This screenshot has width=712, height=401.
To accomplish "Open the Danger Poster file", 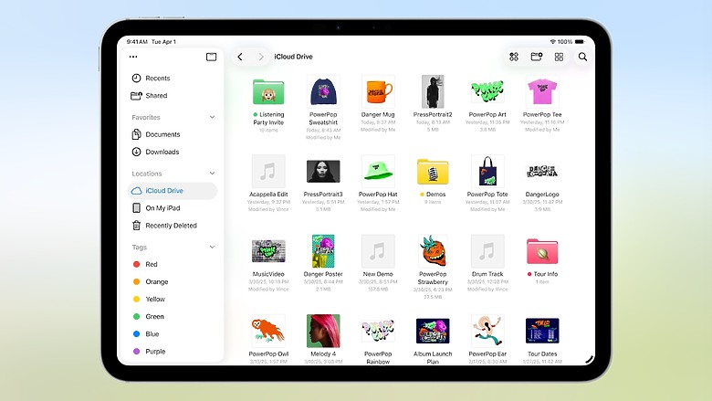I will tap(323, 251).
